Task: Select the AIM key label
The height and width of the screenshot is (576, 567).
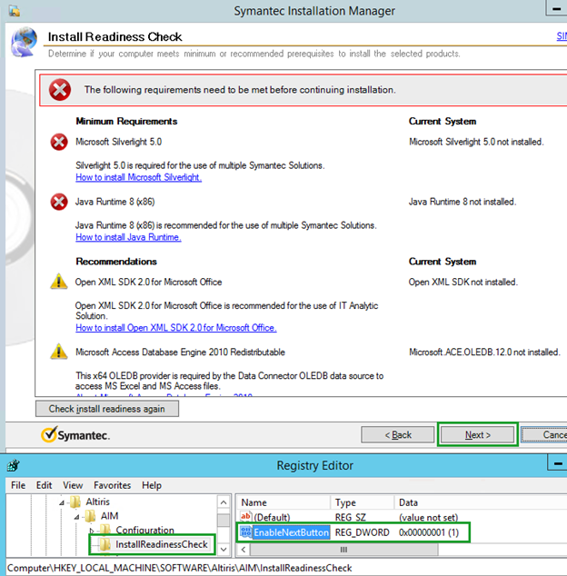Action: click(x=110, y=516)
